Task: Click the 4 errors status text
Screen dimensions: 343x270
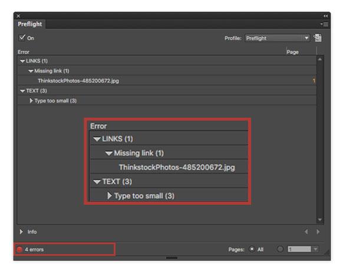Action: [34, 249]
